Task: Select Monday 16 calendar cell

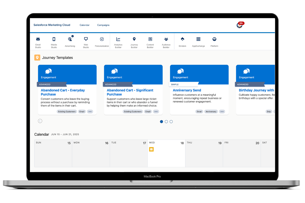Action: pyautogui.click(x=91, y=153)
